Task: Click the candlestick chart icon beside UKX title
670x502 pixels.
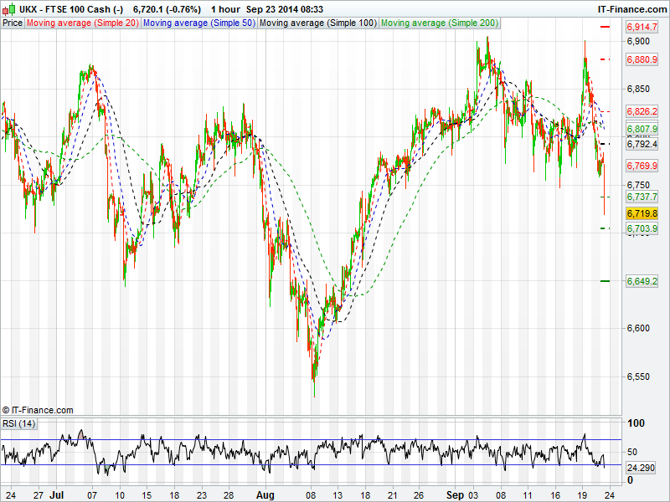Action: (9, 9)
